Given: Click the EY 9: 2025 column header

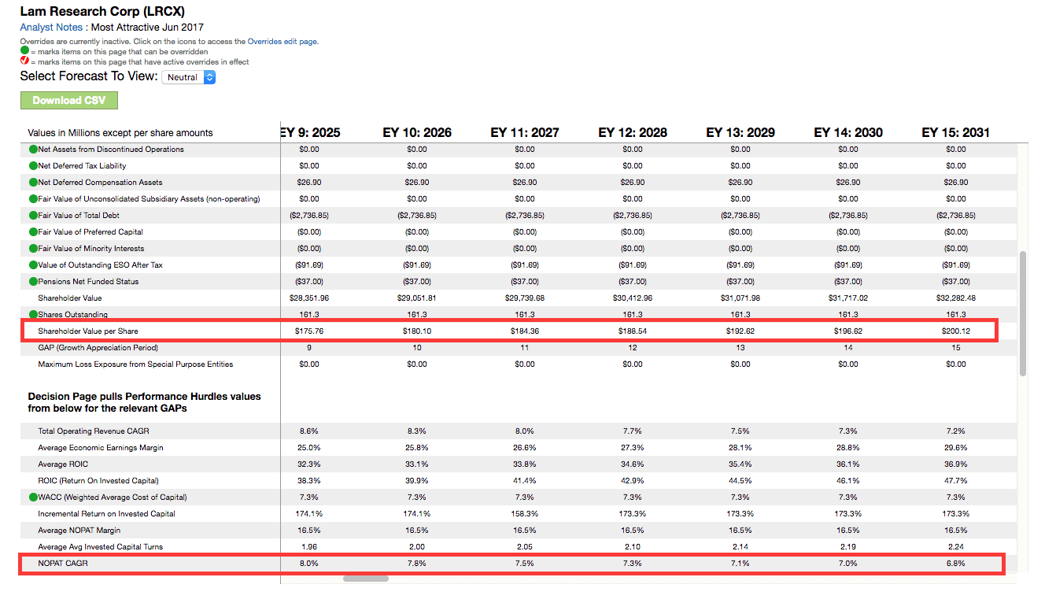Looking at the screenshot, I should (x=310, y=132).
